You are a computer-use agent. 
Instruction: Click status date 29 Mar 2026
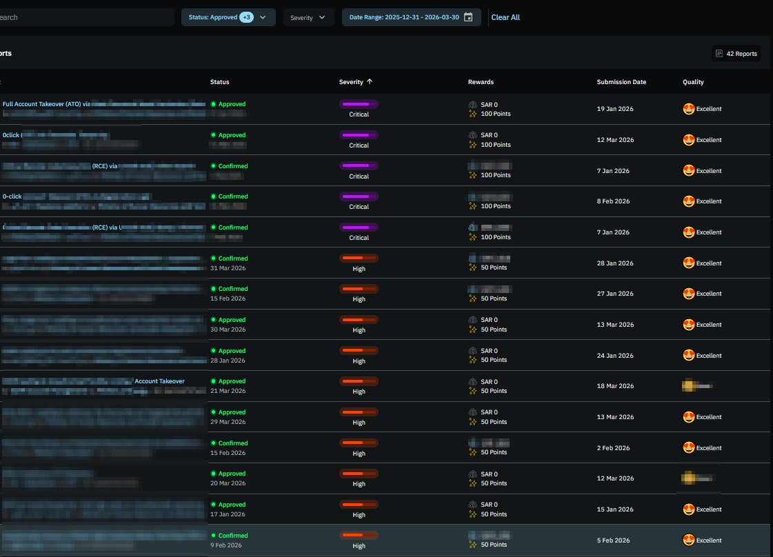click(228, 422)
